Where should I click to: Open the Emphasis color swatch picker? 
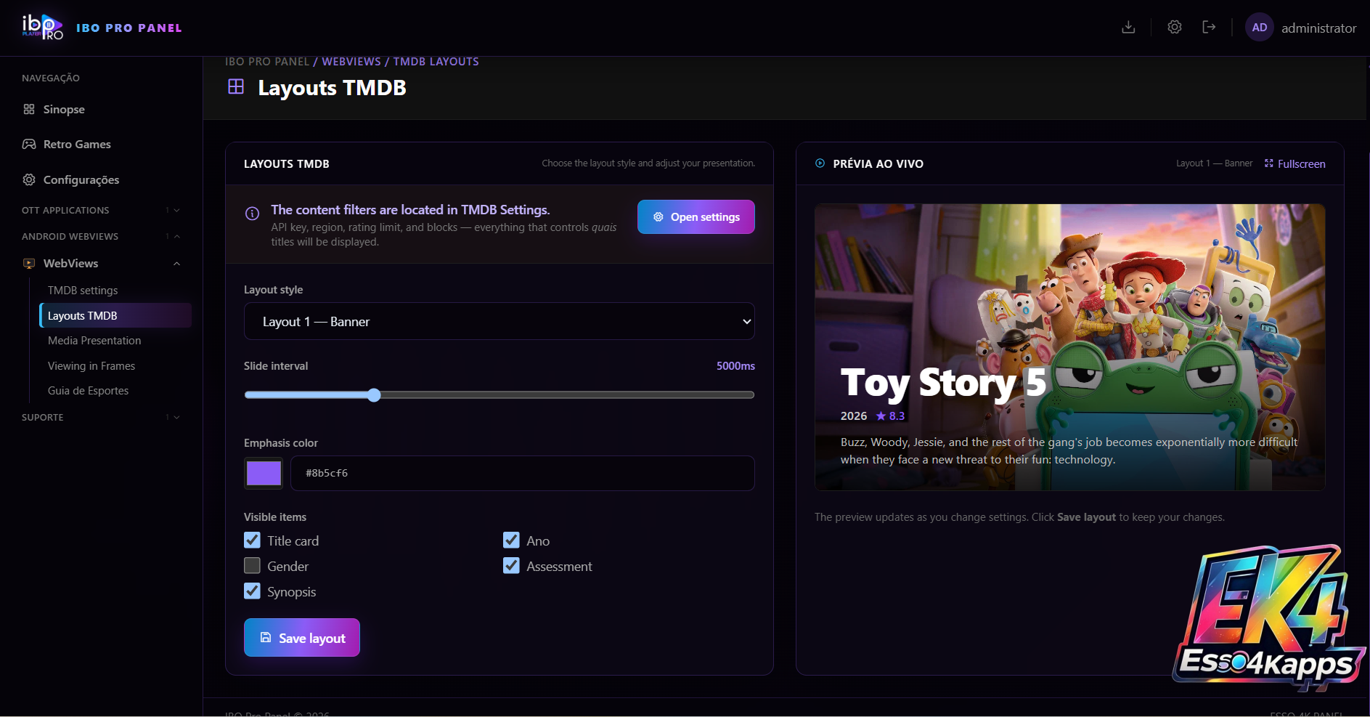point(264,473)
